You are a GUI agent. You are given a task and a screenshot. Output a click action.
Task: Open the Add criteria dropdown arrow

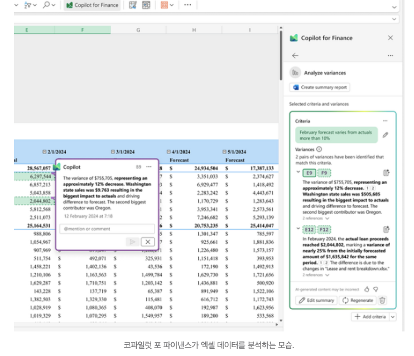393,316
